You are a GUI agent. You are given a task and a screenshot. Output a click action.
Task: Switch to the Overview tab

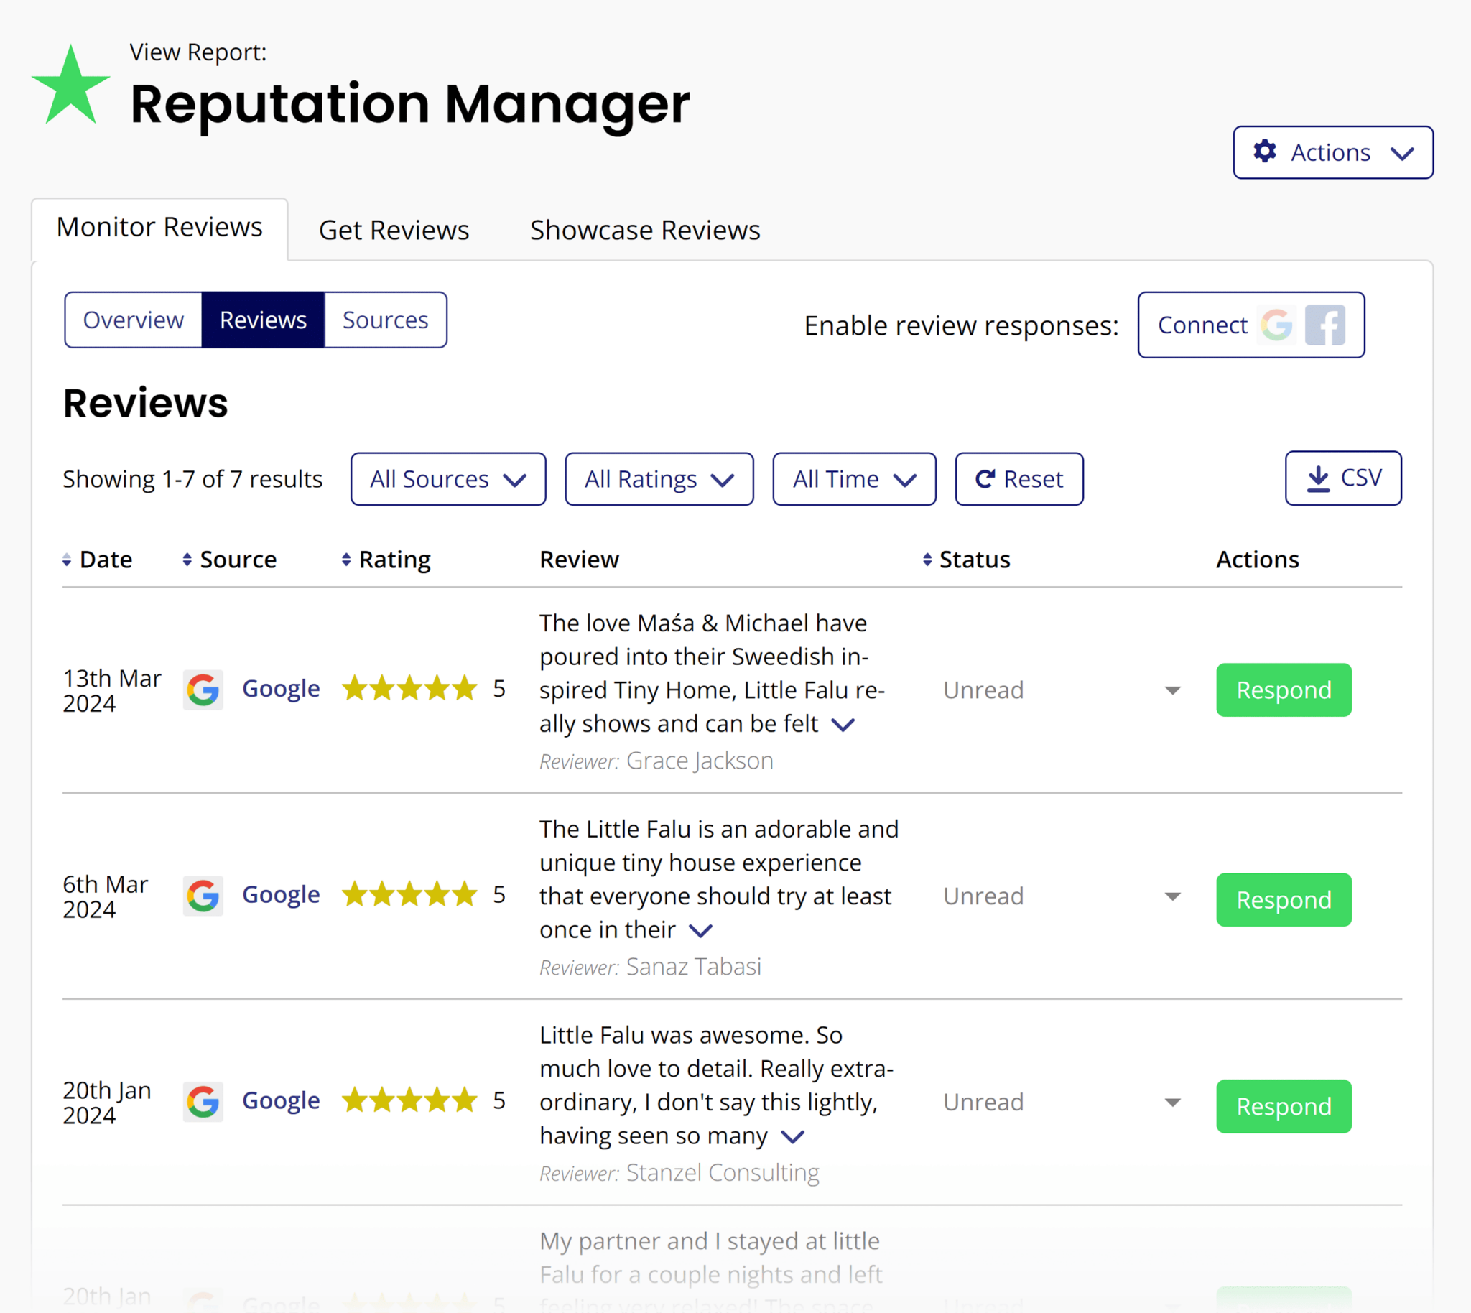tap(131, 318)
